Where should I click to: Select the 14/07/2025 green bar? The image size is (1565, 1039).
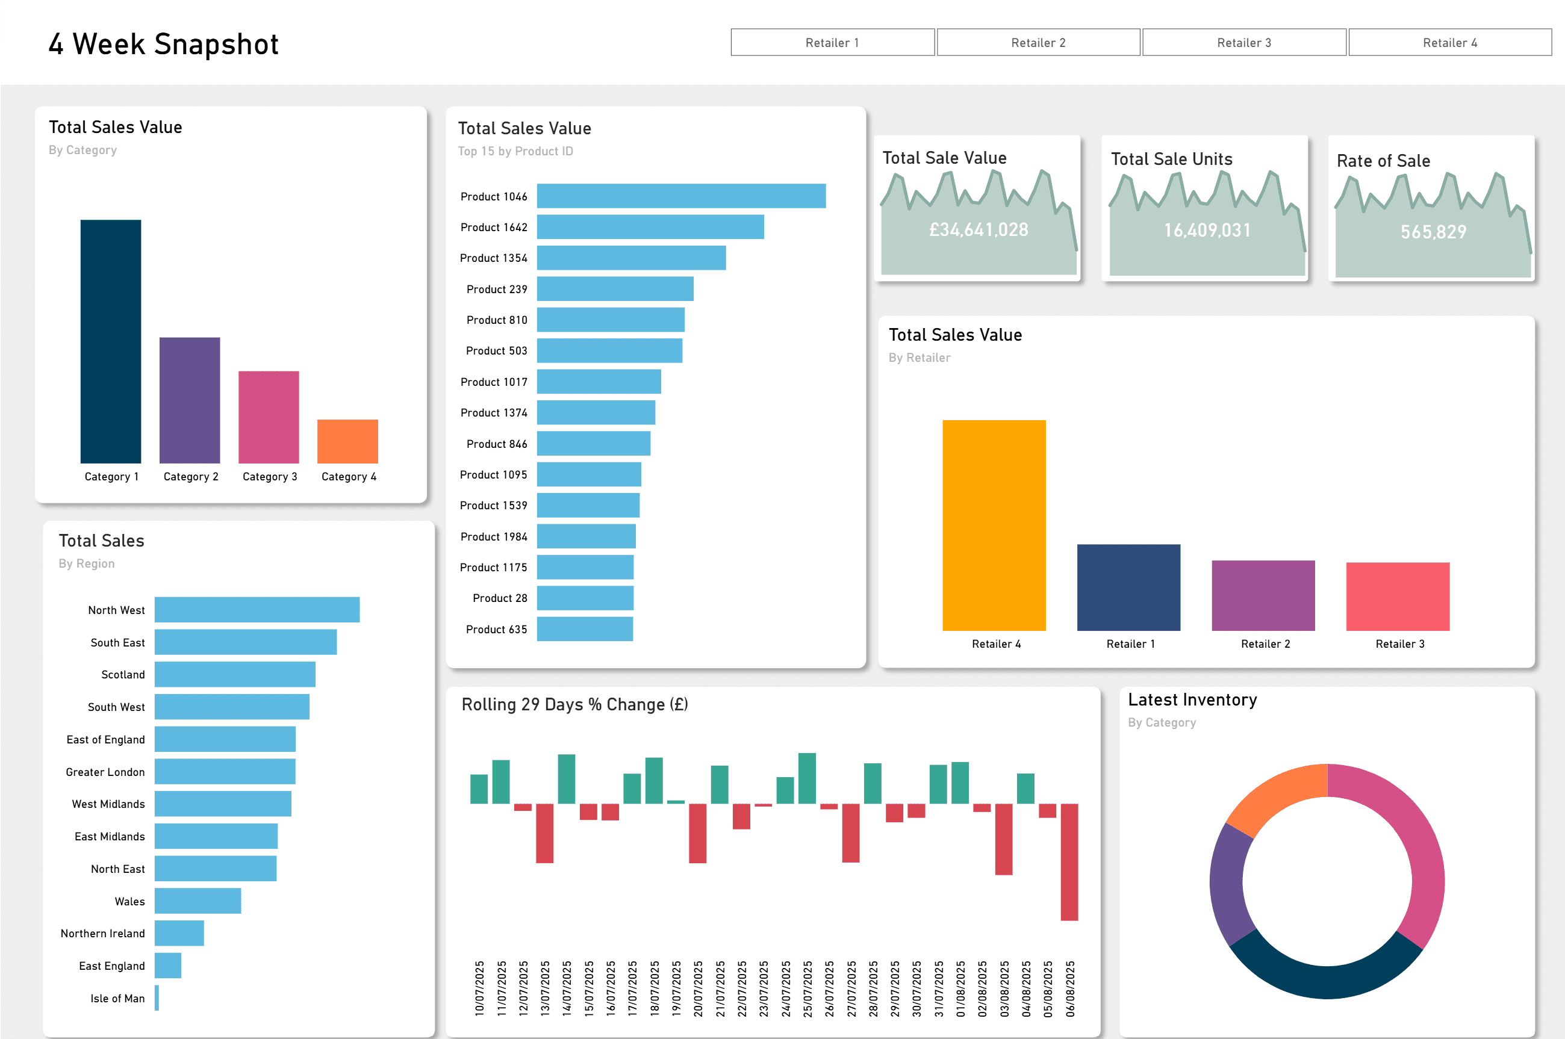[x=566, y=779]
